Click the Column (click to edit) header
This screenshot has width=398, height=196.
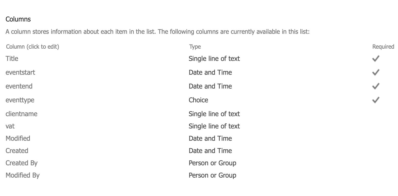click(x=32, y=47)
